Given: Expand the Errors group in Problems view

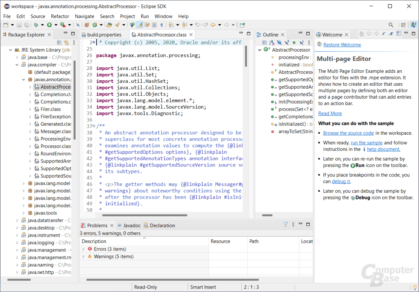Looking at the screenshot, I should click(84, 249).
